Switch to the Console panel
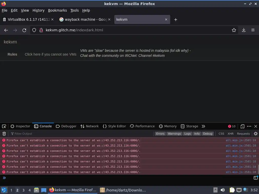259x194 pixels. (x=43, y=126)
